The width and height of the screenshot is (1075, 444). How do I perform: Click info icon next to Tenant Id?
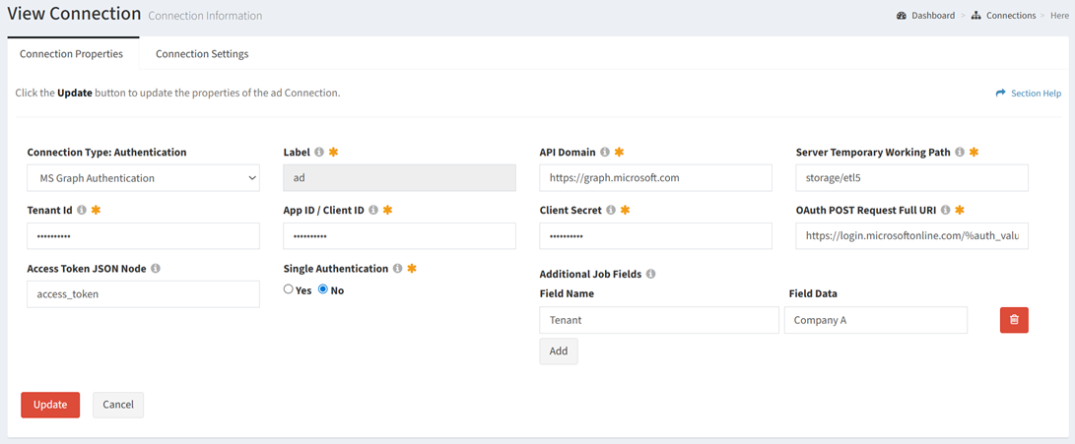(82, 211)
